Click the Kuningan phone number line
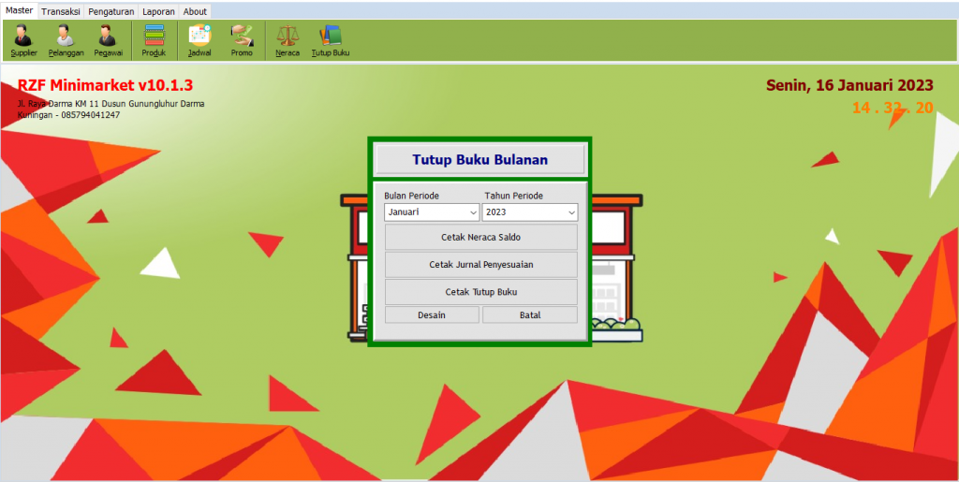Screen dimensions: 959x482 (x=68, y=115)
